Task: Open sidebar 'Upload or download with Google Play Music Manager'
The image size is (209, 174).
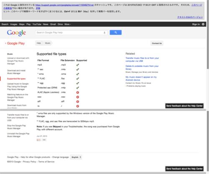Action: [x=18, y=61]
